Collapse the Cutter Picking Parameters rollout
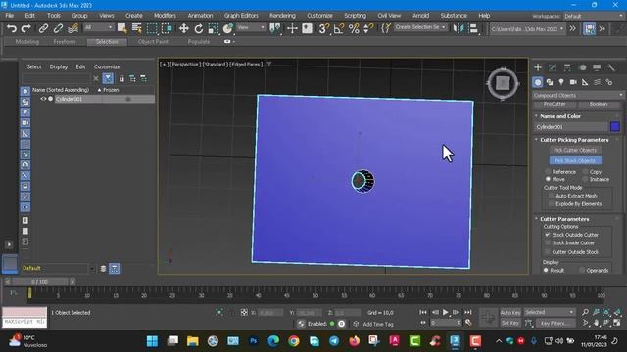 pyautogui.click(x=537, y=140)
